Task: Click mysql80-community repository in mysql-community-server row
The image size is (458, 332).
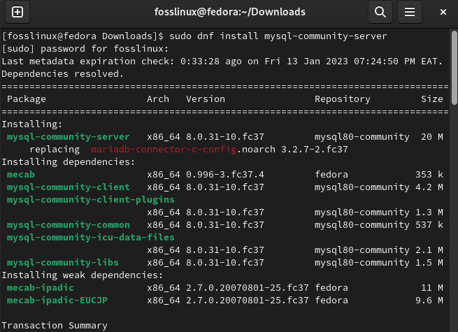Action: coord(362,137)
